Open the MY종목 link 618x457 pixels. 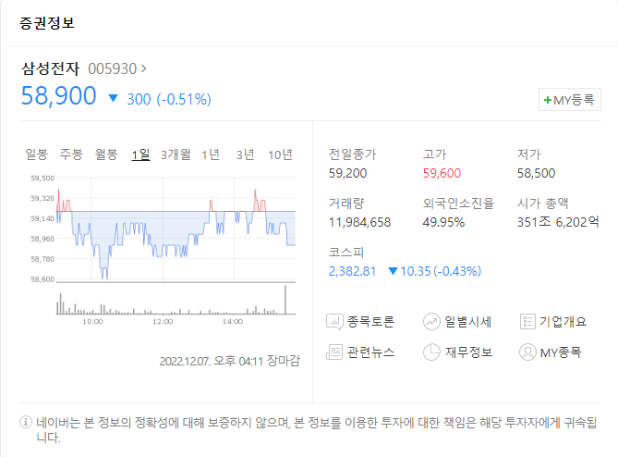pos(561,352)
